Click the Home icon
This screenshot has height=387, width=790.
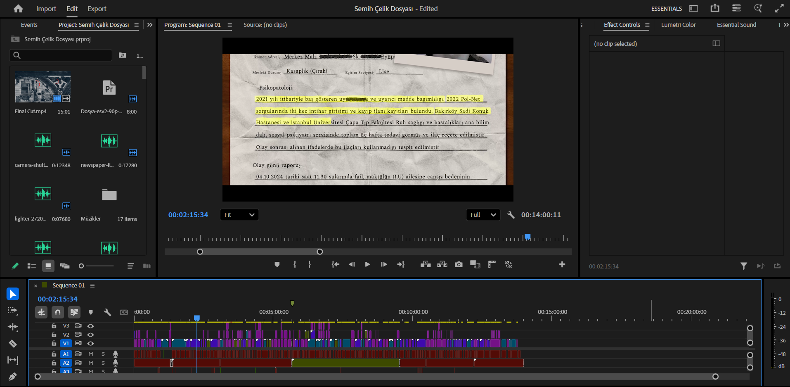coord(18,9)
